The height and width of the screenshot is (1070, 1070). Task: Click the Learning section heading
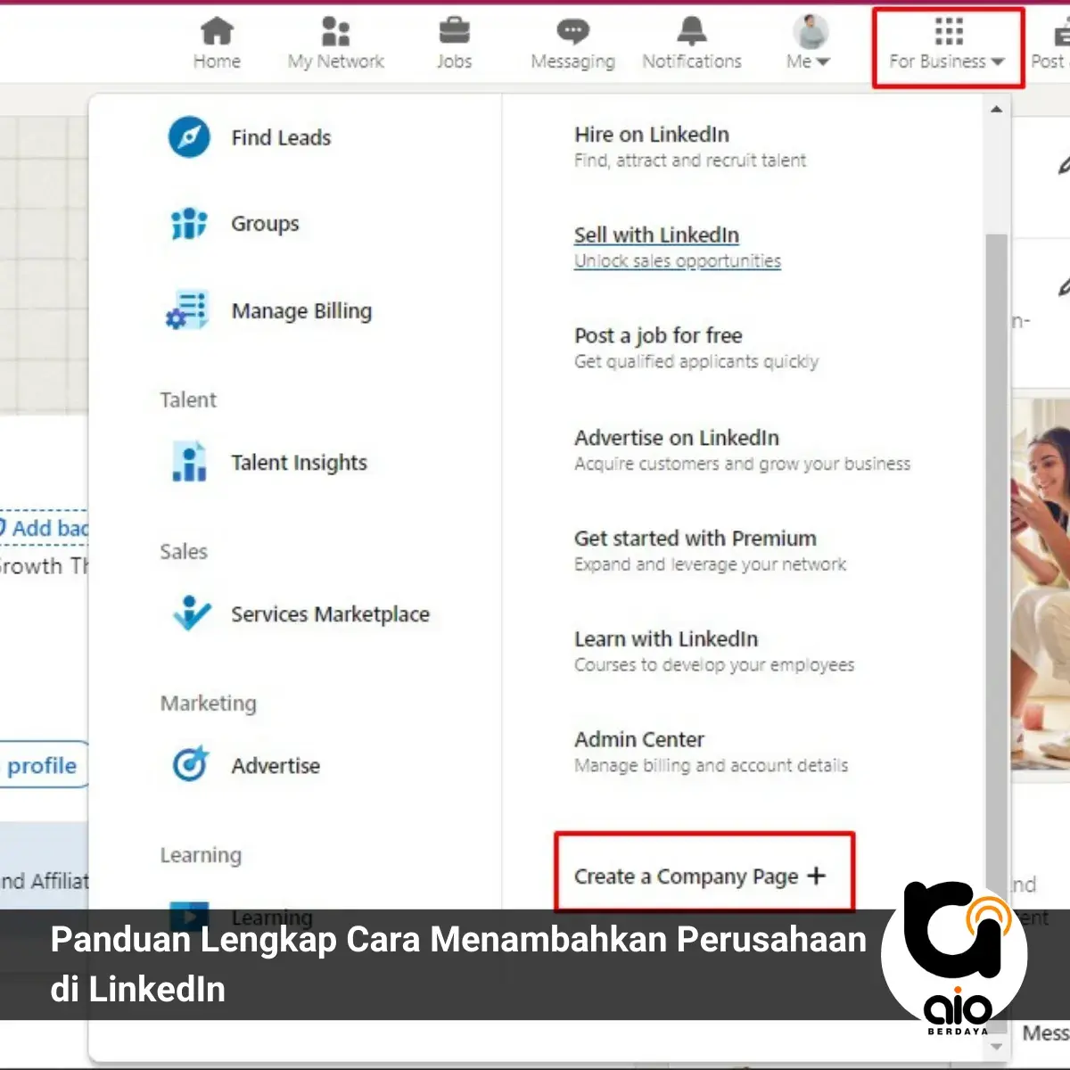coord(201,855)
